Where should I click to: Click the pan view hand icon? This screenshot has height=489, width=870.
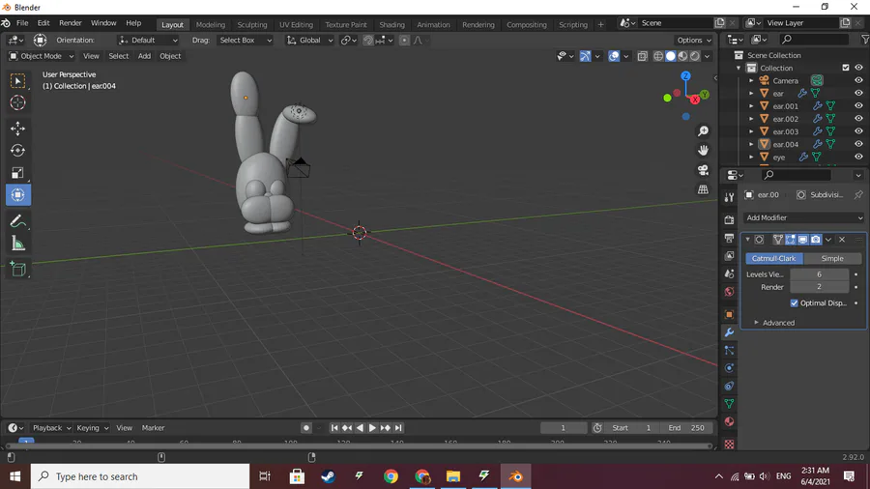[x=703, y=150]
